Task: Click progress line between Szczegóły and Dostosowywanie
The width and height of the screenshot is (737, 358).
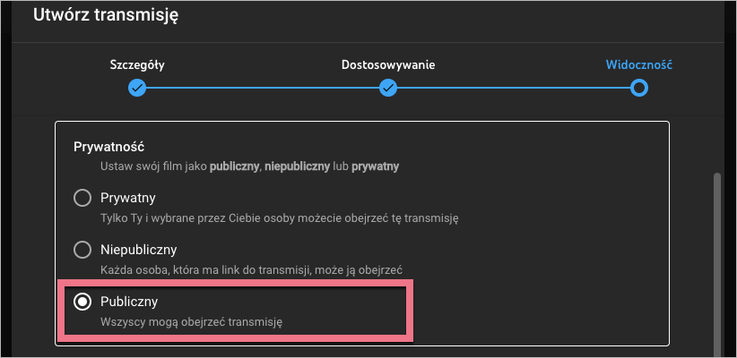Action: pyautogui.click(x=262, y=88)
